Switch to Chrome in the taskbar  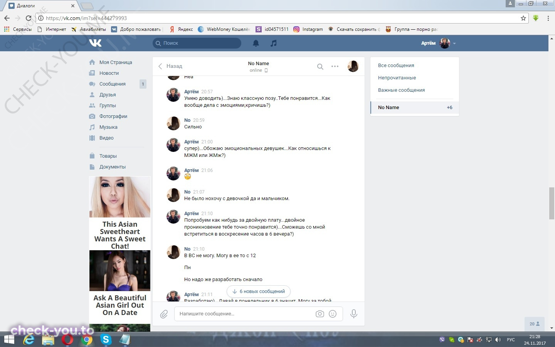point(87,340)
